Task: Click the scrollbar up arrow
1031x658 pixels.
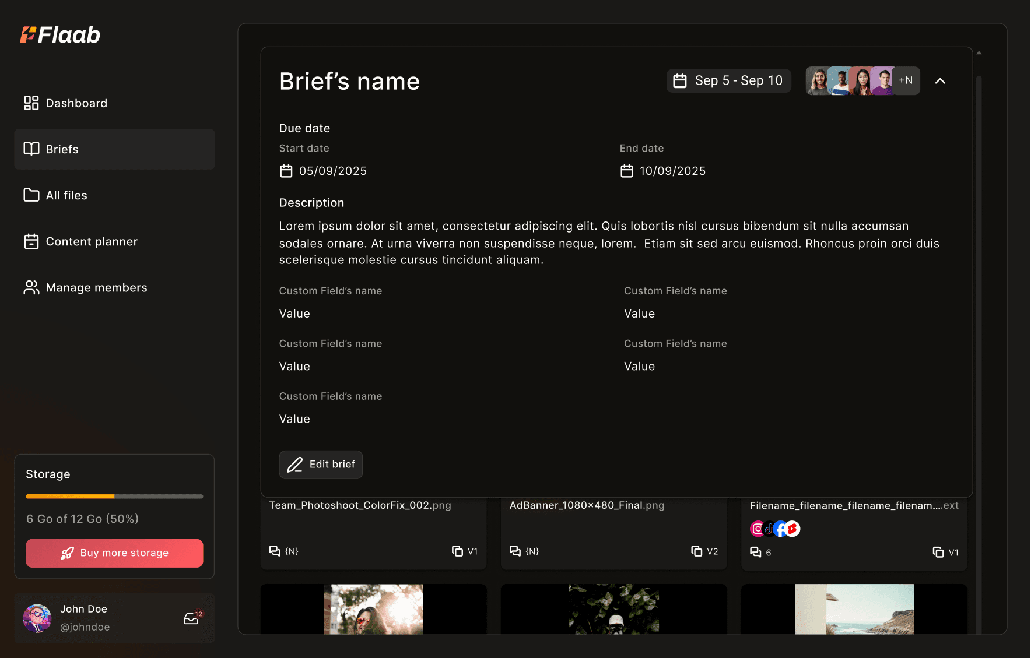Action: [979, 53]
